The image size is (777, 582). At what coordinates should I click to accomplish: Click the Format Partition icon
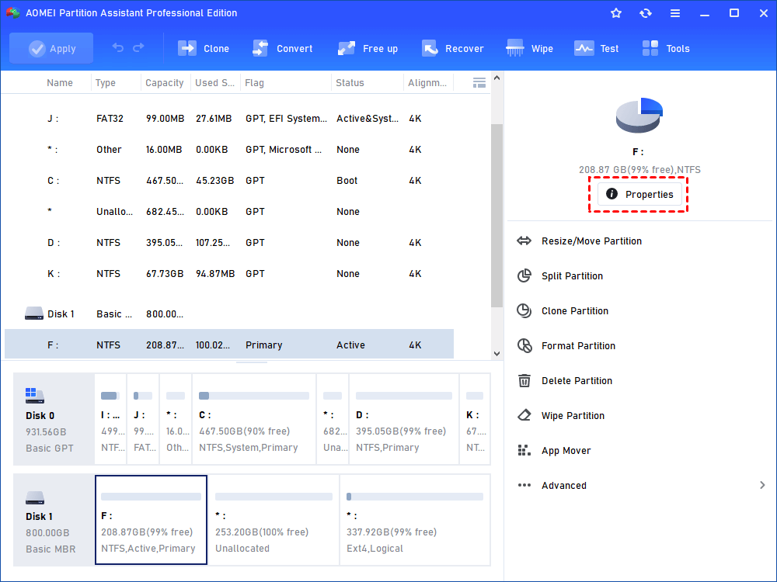[524, 345]
